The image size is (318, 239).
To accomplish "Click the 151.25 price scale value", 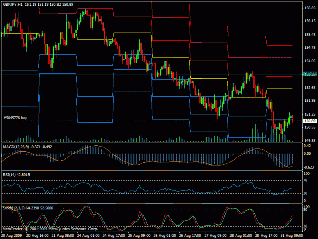I will pos(310,114).
